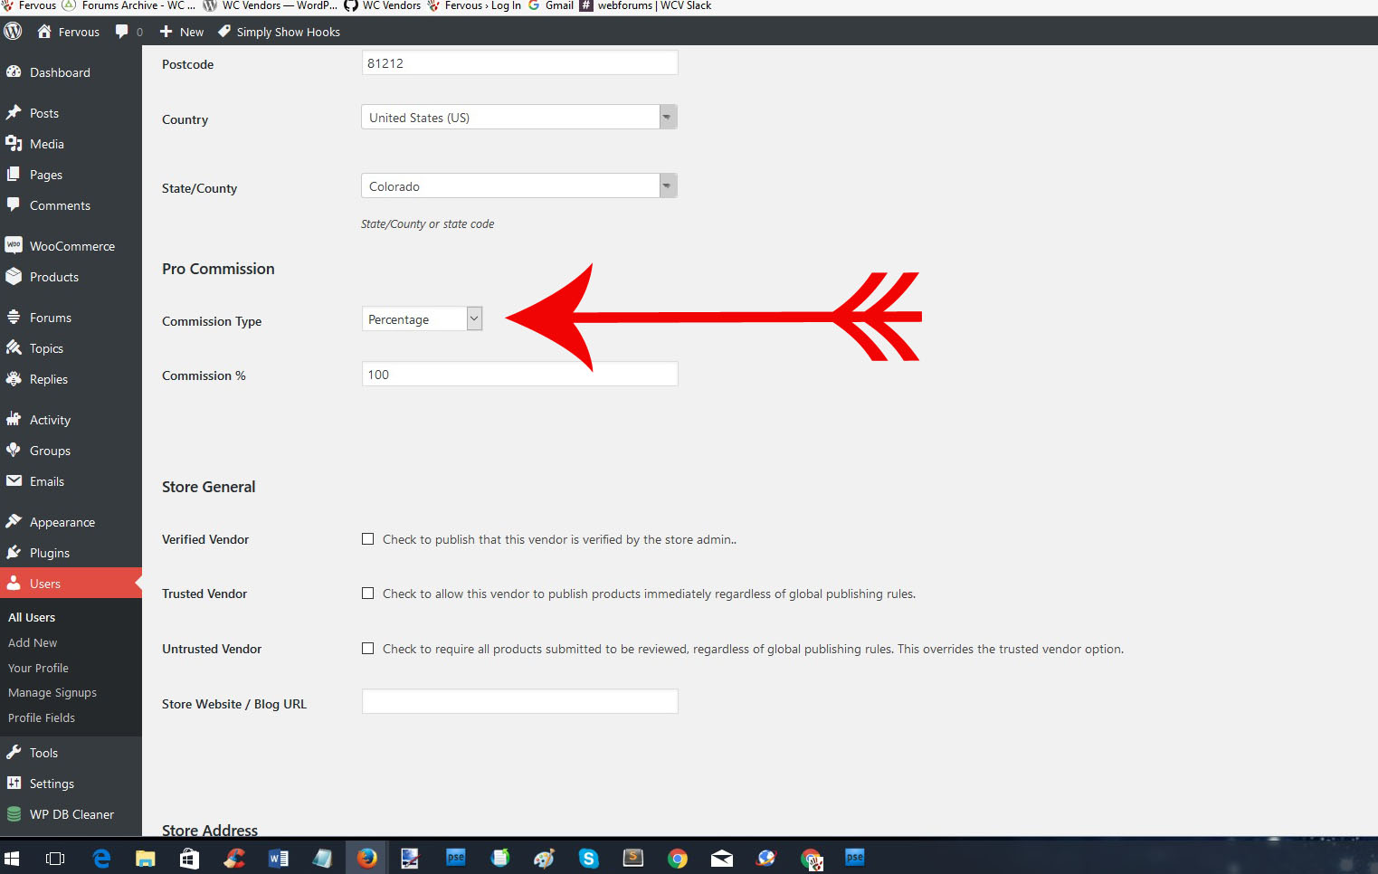Open the WooCommerce sidebar section
This screenshot has height=874, width=1378.
click(71, 246)
